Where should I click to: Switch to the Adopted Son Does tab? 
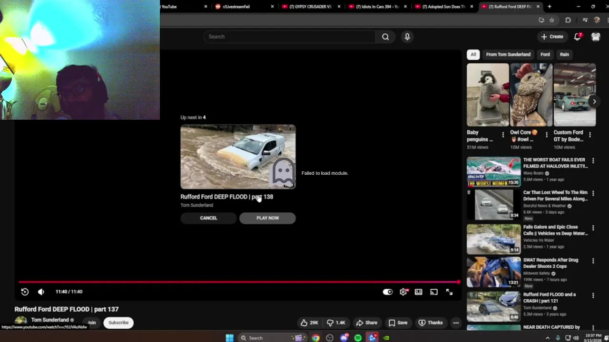pos(442,7)
